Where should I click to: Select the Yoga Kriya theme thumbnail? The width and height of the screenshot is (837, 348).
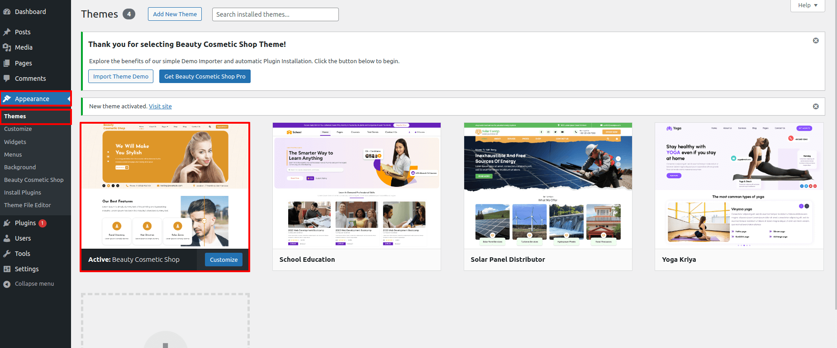tap(739, 186)
